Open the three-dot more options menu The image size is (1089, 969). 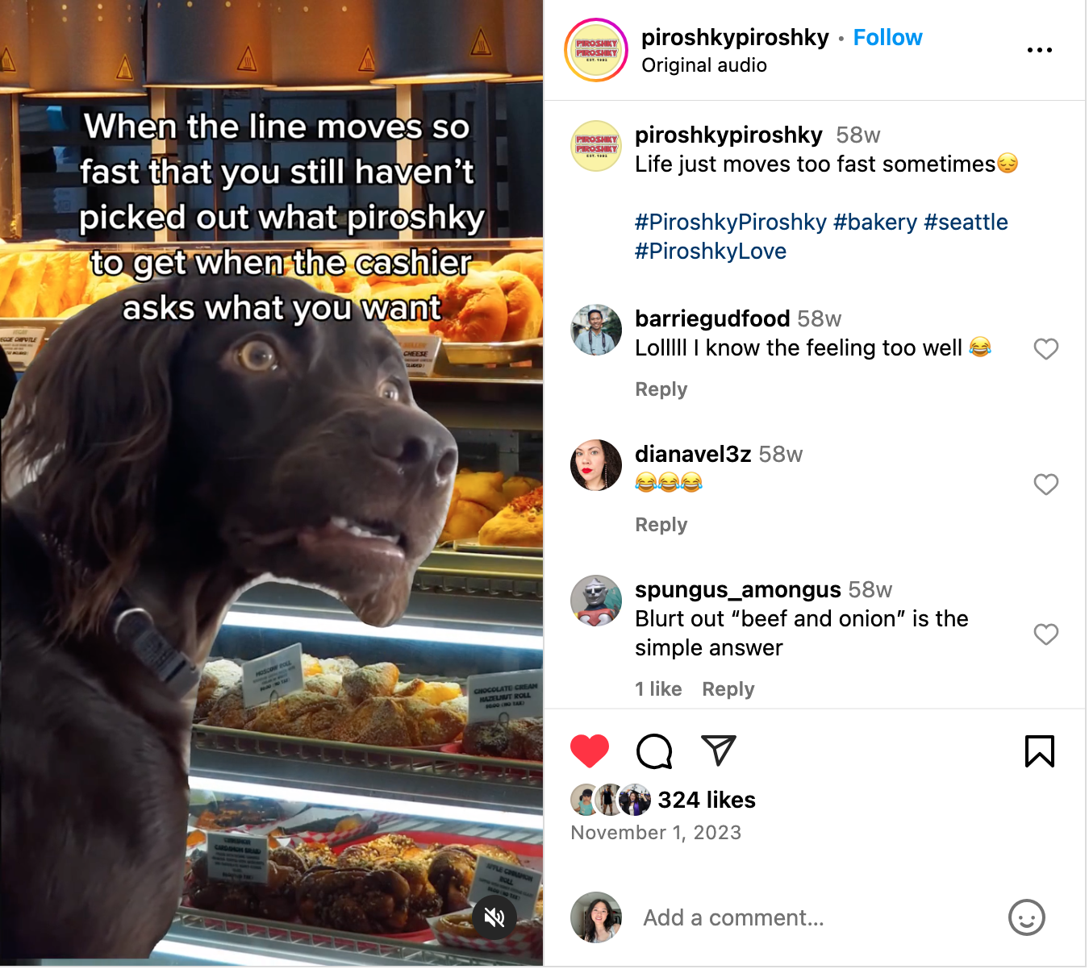tap(1039, 50)
